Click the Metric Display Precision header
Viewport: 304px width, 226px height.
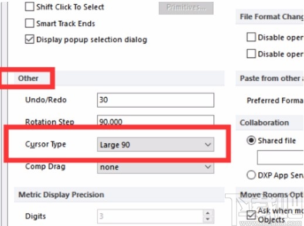click(x=61, y=194)
